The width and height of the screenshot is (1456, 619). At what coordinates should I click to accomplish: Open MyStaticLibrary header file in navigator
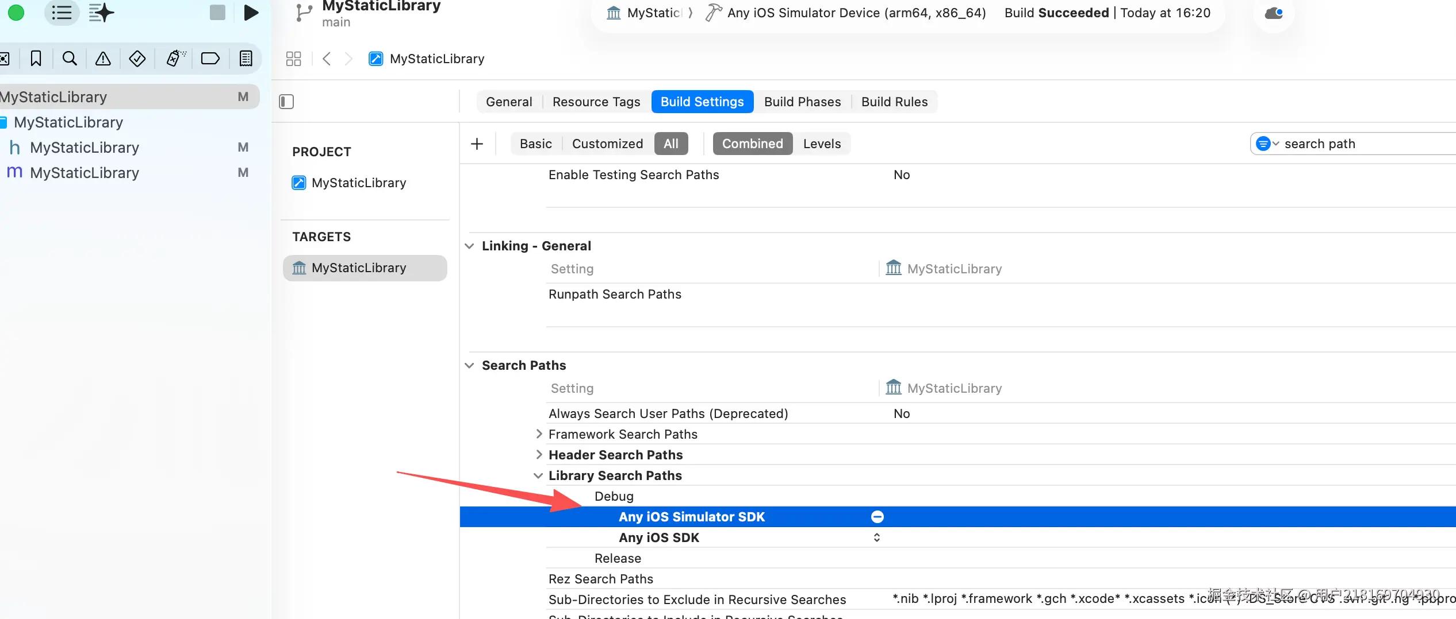coord(84,148)
